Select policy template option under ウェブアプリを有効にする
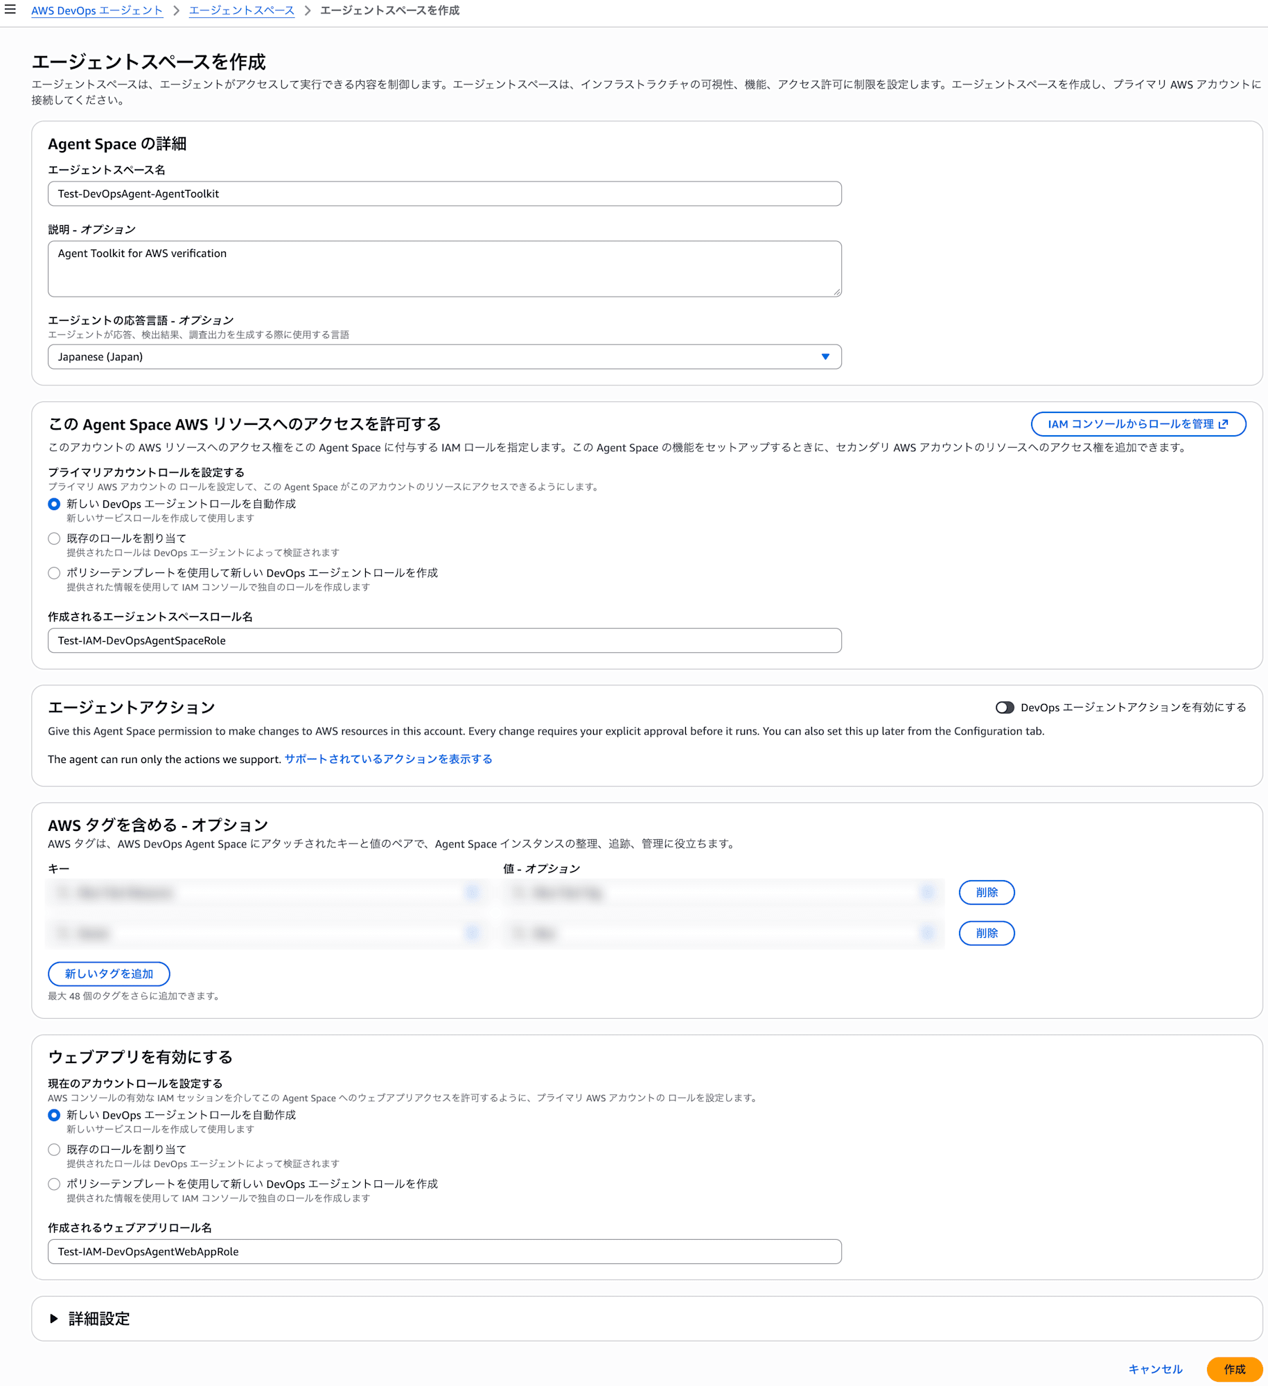Viewport: 1268px width, 1386px height. click(54, 1184)
